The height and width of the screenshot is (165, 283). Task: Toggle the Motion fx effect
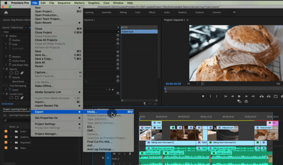[7, 36]
